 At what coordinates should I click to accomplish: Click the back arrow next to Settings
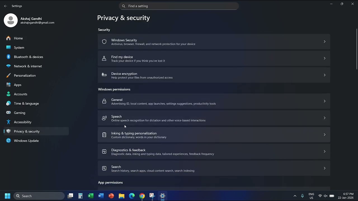tap(5, 6)
